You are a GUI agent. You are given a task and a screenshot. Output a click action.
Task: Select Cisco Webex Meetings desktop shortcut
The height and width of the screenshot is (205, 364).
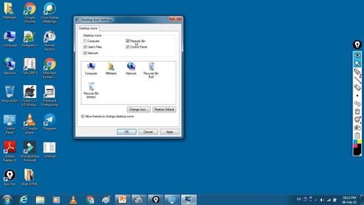[49, 13]
